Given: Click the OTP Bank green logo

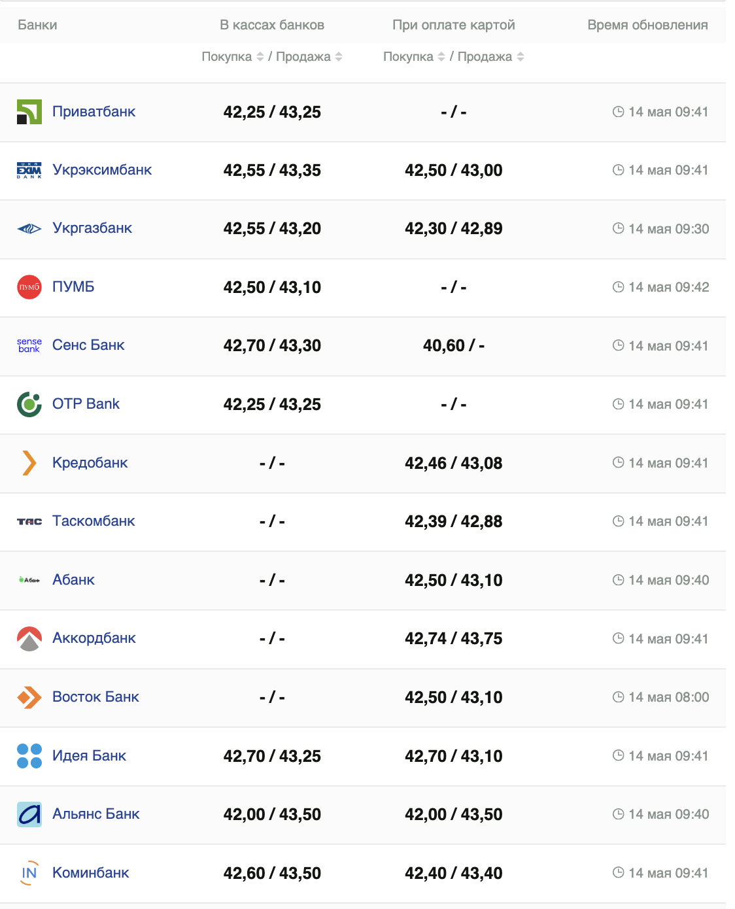Looking at the screenshot, I should click(29, 404).
